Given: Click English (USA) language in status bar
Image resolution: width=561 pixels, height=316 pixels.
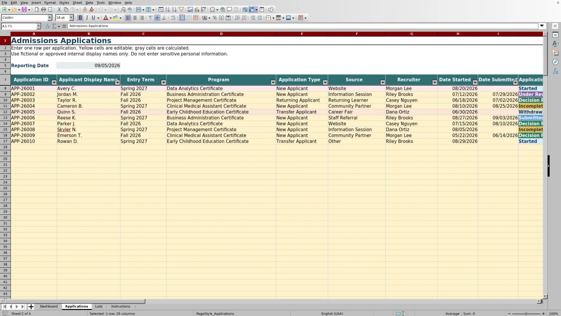Looking at the screenshot, I should pos(332,314).
